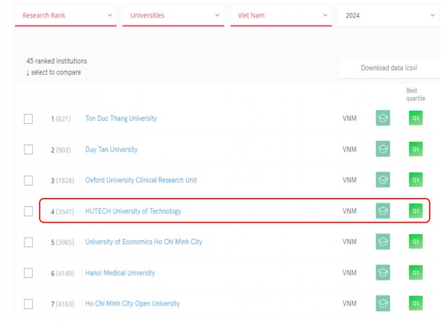Click Q1 badge for University of Economics row
Image resolution: width=448 pixels, height=322 pixels.
pyautogui.click(x=416, y=241)
